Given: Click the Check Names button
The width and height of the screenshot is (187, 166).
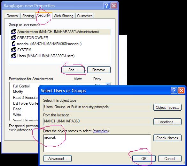Looking at the screenshot, I should (x=167, y=138).
